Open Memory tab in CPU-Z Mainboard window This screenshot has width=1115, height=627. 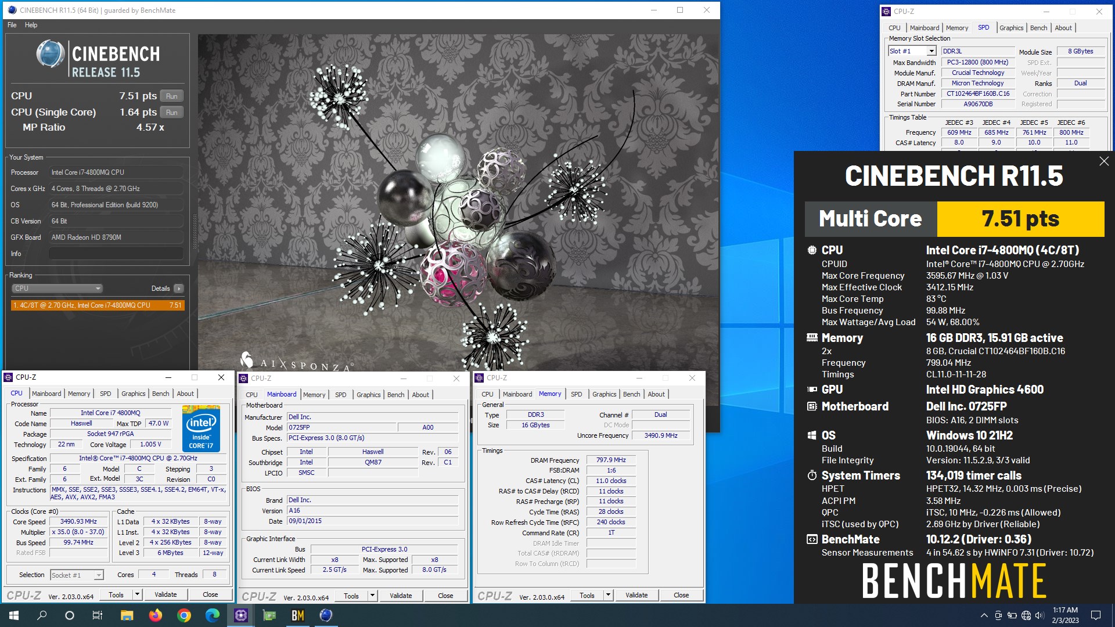(314, 395)
